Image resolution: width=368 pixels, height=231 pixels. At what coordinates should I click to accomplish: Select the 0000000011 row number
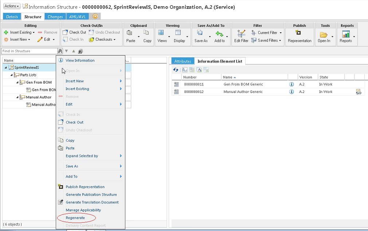194,84
